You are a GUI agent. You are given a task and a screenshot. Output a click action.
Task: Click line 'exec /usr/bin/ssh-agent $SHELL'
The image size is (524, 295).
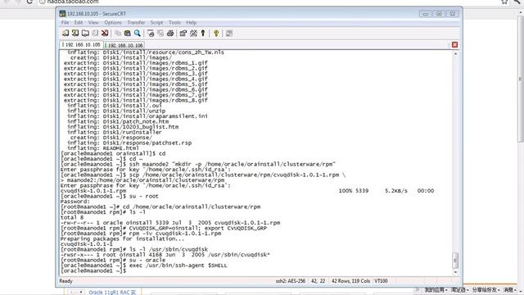[x=144, y=265]
